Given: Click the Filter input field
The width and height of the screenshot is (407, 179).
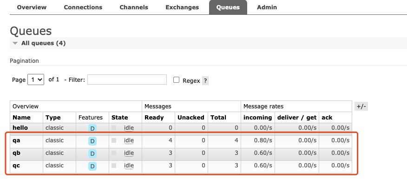Looking at the screenshot, I should tap(127, 80).
